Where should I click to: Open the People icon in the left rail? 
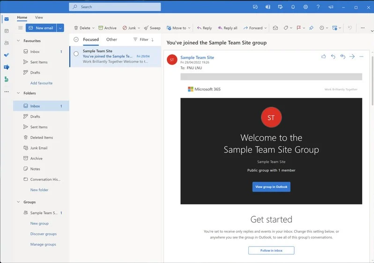point(6,43)
